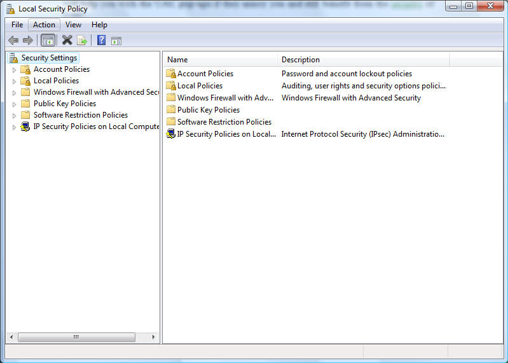Open the View menu

[73, 25]
